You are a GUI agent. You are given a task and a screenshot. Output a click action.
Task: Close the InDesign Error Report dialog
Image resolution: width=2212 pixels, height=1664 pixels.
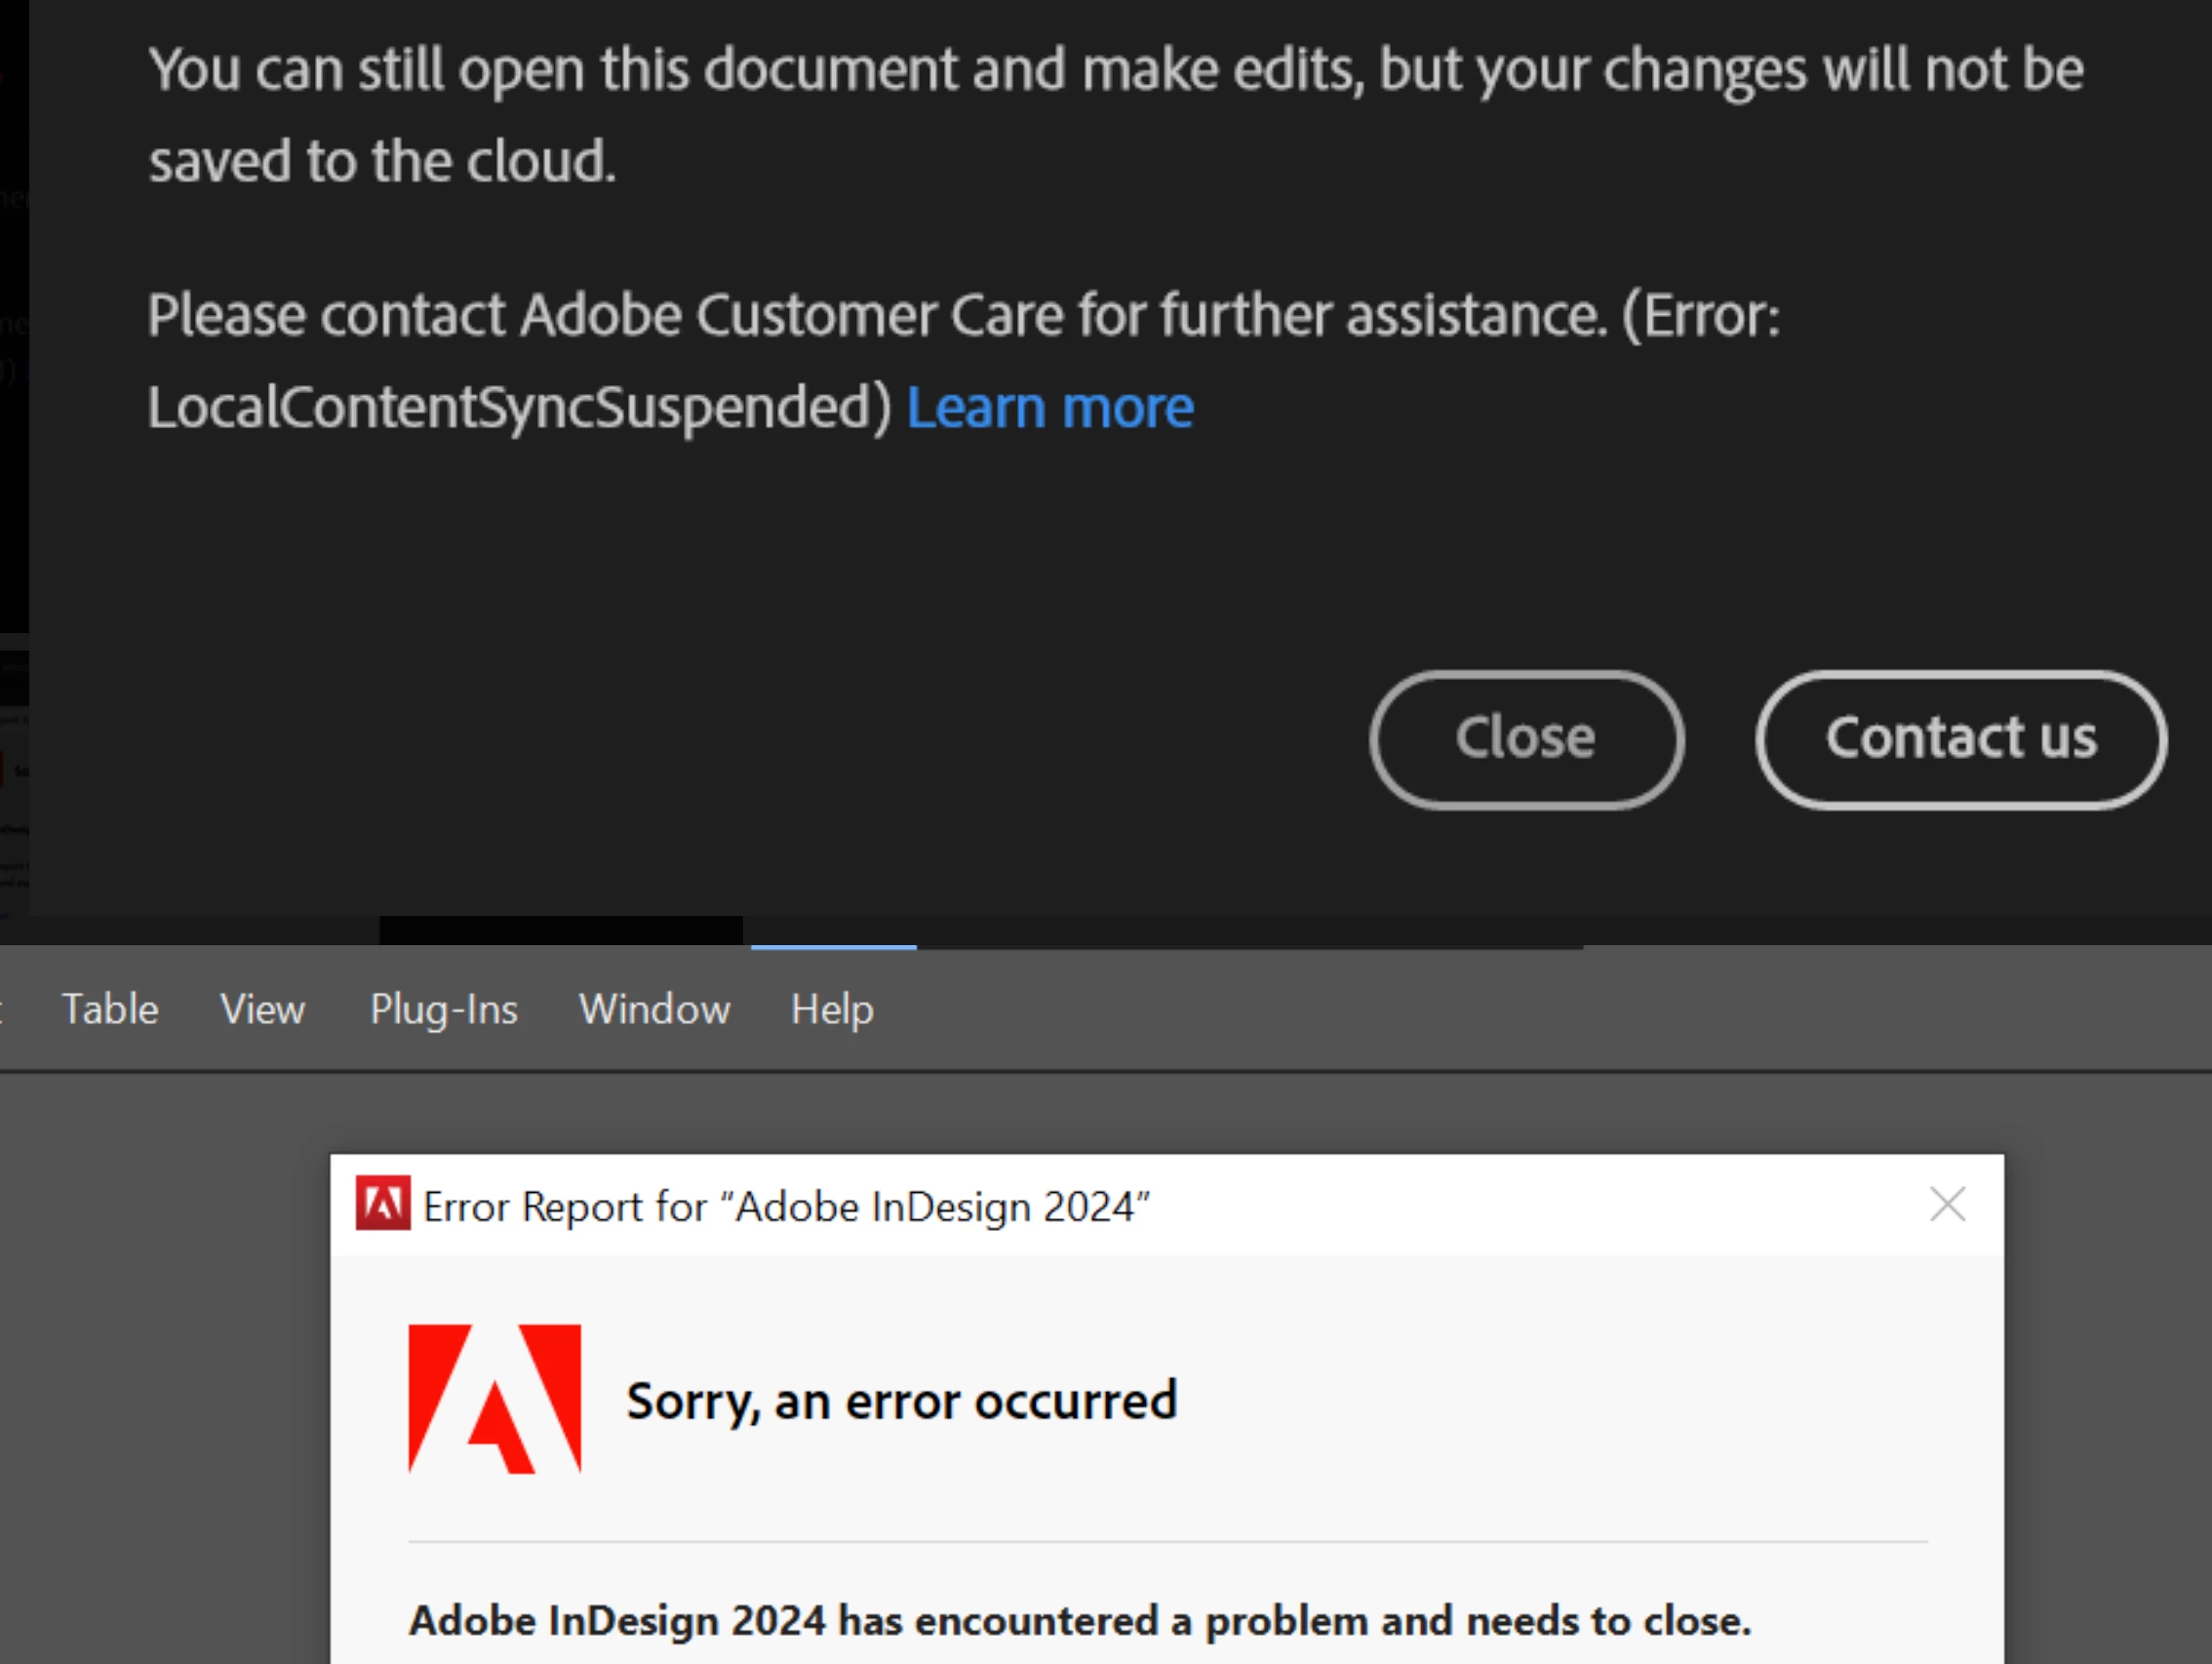tap(1946, 1204)
